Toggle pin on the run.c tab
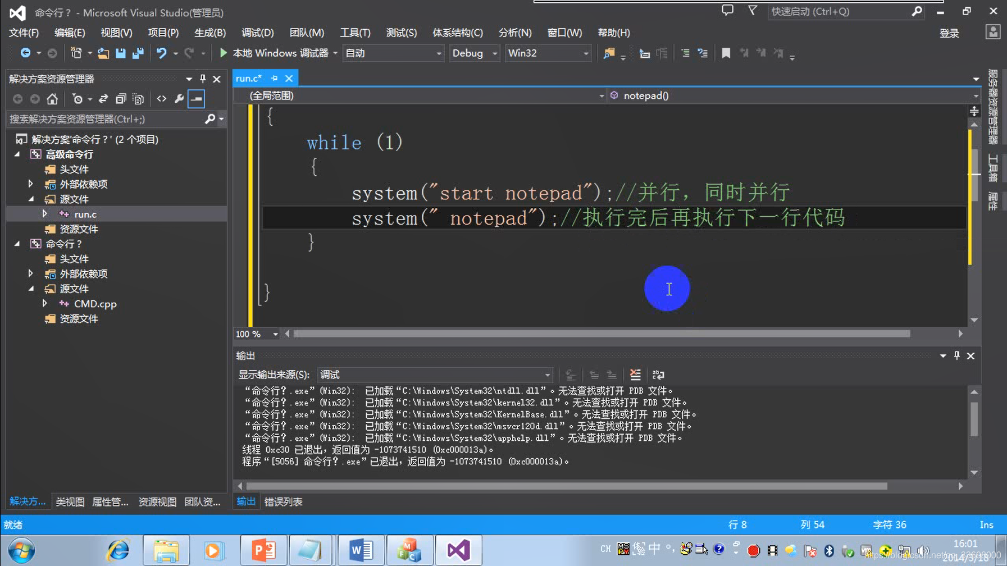The width and height of the screenshot is (1007, 566). 274,78
